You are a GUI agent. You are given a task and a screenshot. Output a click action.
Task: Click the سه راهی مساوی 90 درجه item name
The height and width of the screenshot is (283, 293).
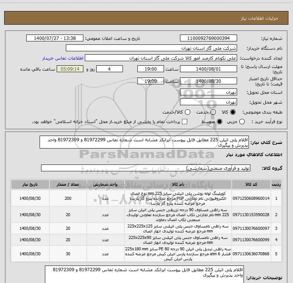[x=178, y=215]
